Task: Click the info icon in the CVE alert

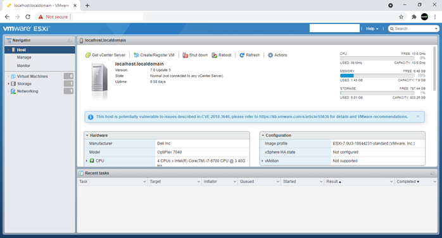Action: pos(91,117)
